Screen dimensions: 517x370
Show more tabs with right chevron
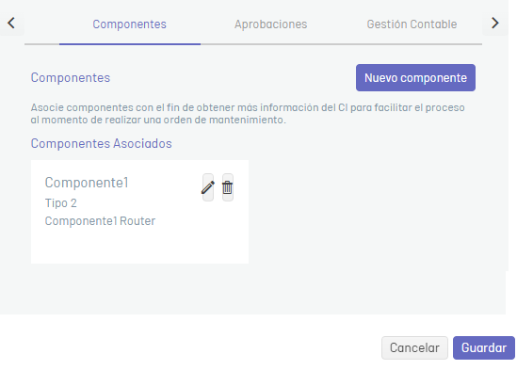coord(495,24)
